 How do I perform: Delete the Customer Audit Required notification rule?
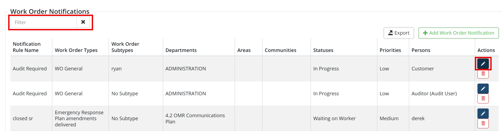483,74
